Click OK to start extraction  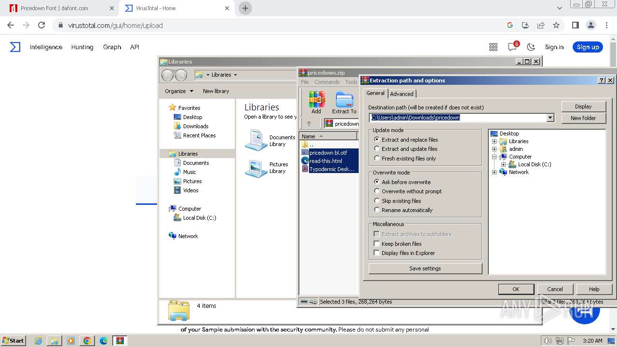(x=516, y=289)
